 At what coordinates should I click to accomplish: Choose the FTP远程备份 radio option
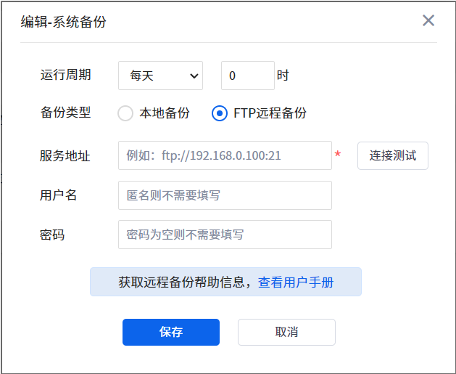pyautogui.click(x=220, y=113)
